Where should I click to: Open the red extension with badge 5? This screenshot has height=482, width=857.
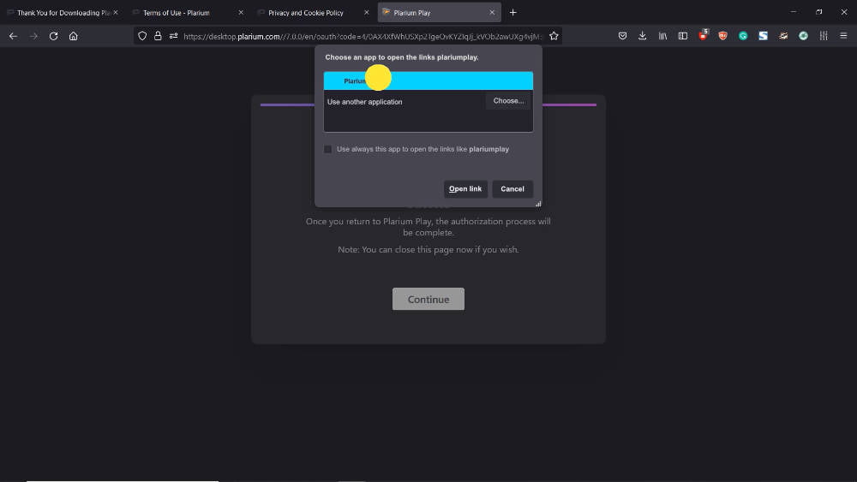click(x=703, y=35)
